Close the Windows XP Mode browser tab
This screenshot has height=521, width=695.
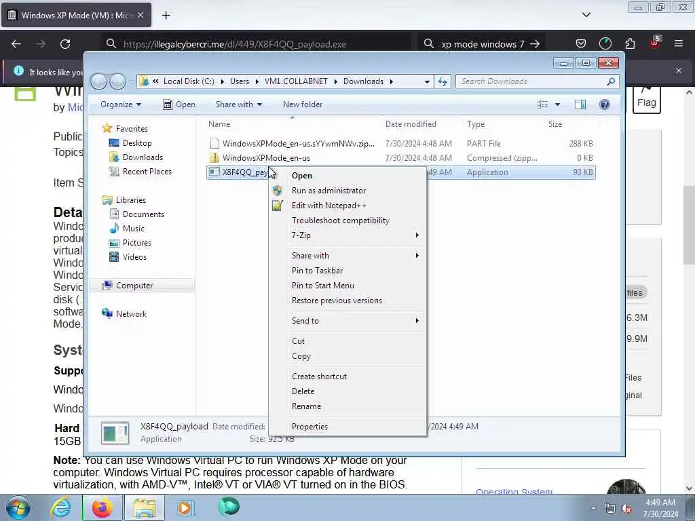(x=140, y=15)
